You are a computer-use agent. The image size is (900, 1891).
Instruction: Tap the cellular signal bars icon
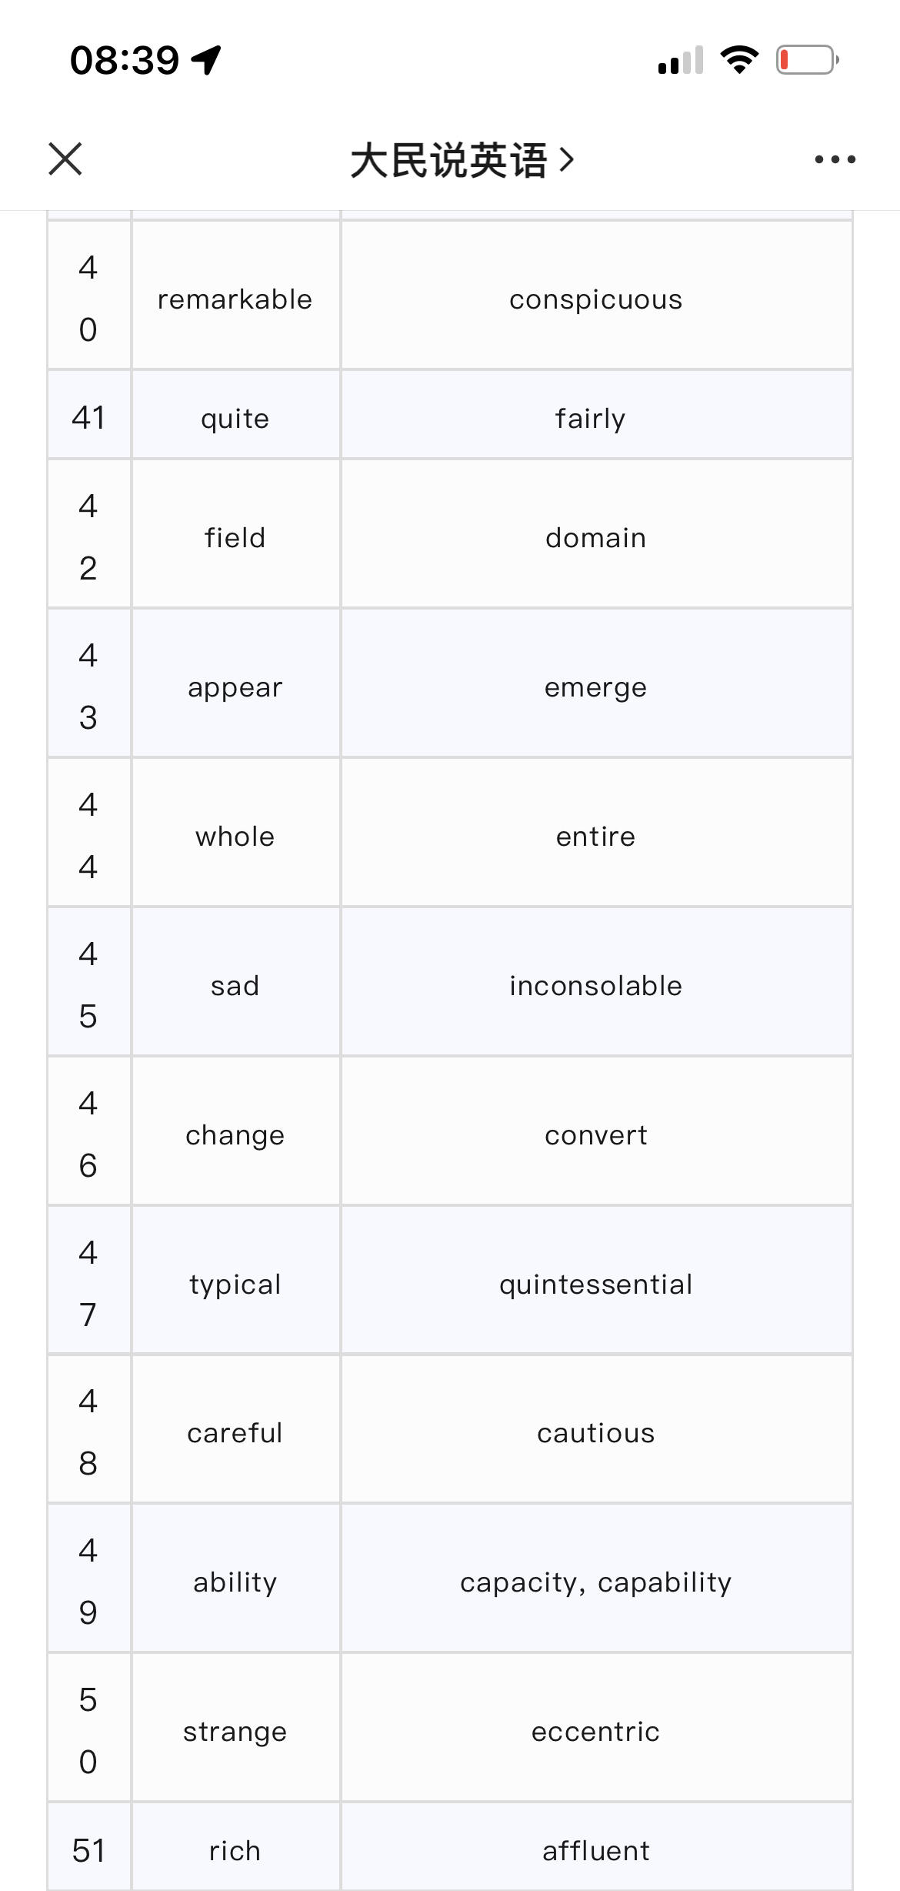coord(681,60)
